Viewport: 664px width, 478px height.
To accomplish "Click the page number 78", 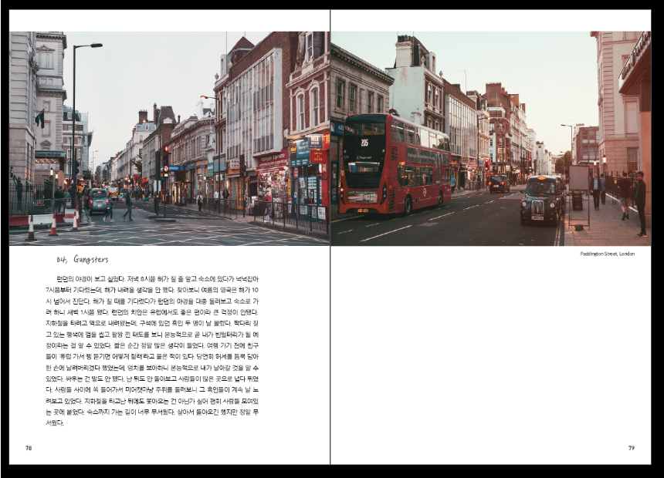I will coord(29,448).
